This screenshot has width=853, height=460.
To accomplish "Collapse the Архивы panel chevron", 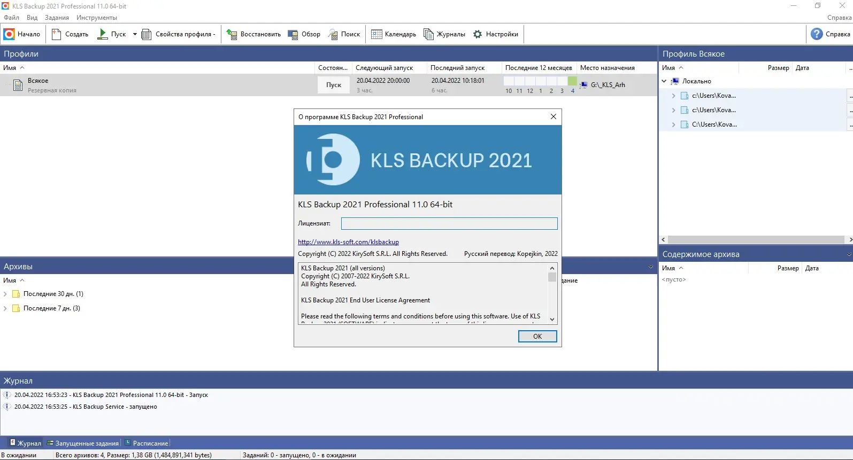I will [651, 267].
